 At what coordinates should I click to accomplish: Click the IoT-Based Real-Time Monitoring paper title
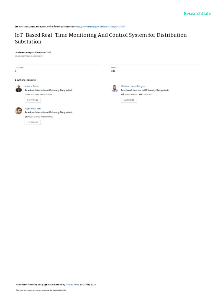coord(101,38)
